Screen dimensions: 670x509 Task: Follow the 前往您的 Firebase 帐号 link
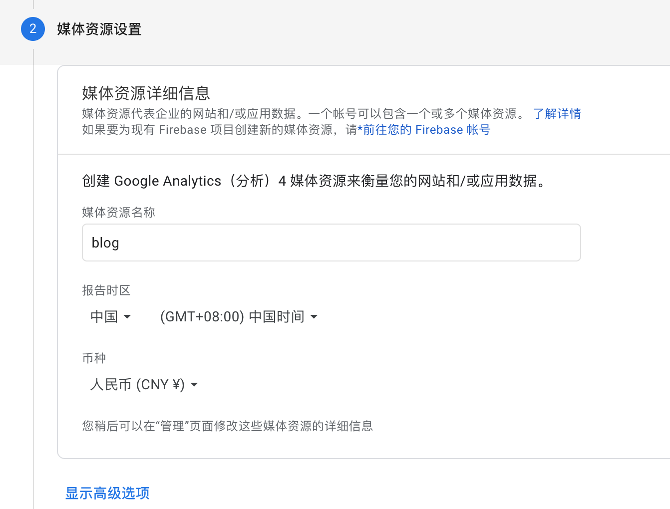tap(426, 130)
